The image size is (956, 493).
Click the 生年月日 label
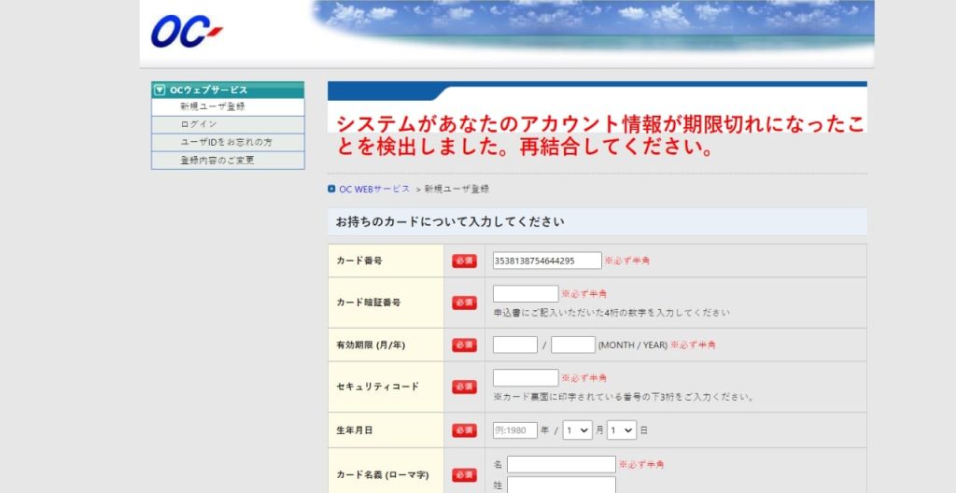tap(354, 430)
